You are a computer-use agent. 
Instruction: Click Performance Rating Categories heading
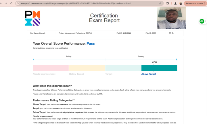click(x=53, y=100)
